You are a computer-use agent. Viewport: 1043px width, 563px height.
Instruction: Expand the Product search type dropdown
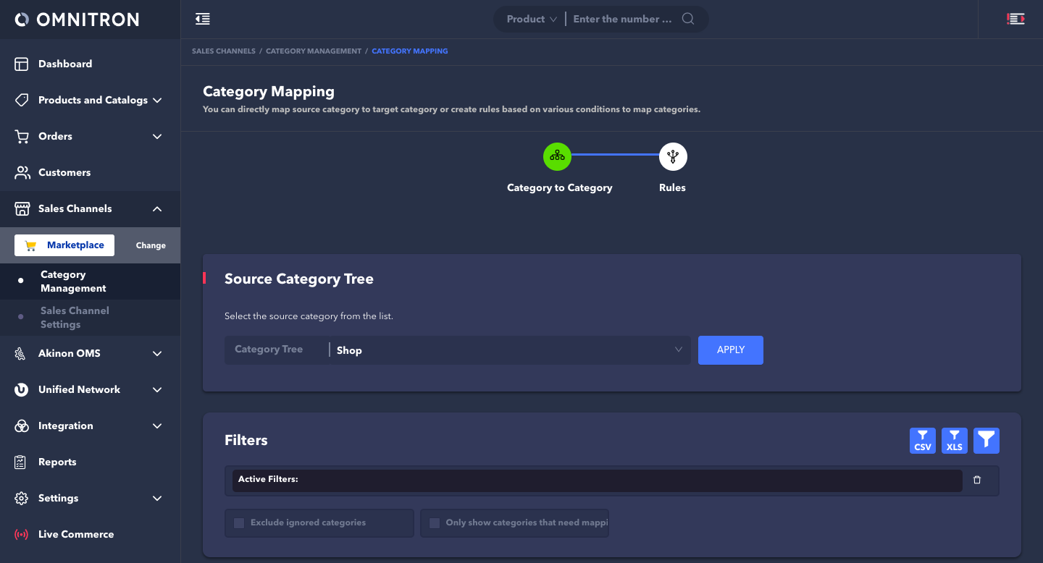pyautogui.click(x=532, y=20)
